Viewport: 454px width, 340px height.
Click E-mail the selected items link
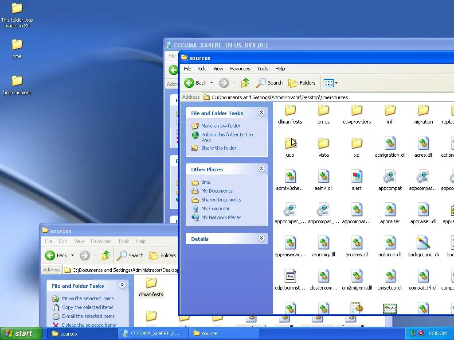88,316
